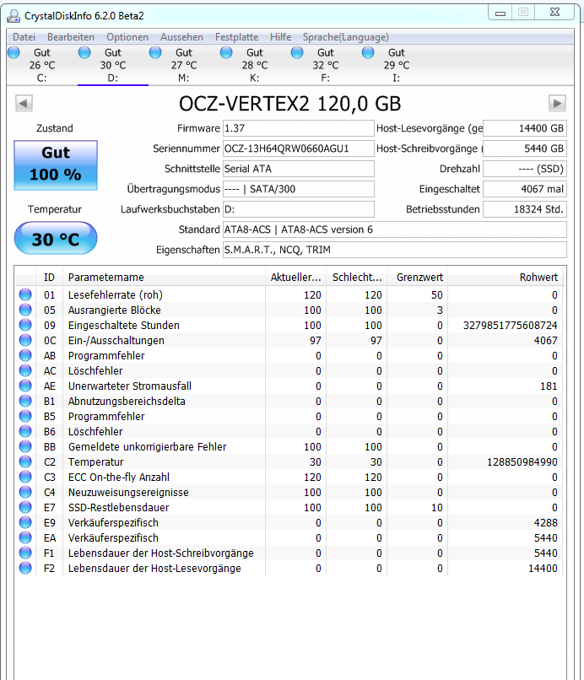Image resolution: width=584 pixels, height=680 pixels.
Task: Open the Datei menu
Action: [x=24, y=37]
